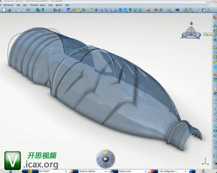Click the isometric view cube icon

125,10
